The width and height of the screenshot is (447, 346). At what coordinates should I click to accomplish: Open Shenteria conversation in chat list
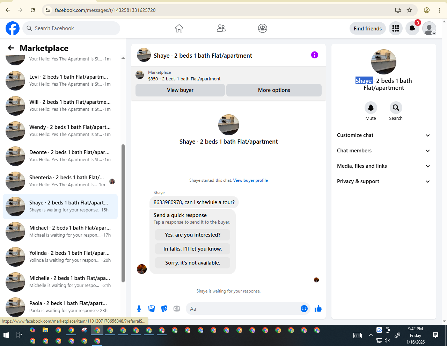click(x=60, y=181)
